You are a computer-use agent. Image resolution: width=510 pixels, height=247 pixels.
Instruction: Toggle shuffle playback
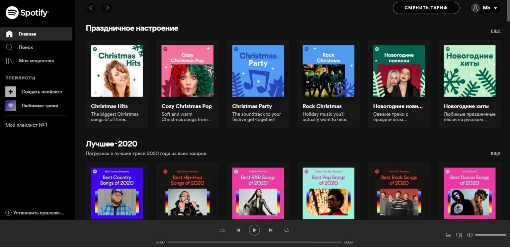coord(222,230)
